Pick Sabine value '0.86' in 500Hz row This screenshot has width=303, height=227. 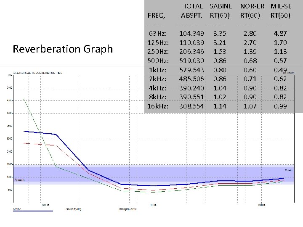[220, 61]
